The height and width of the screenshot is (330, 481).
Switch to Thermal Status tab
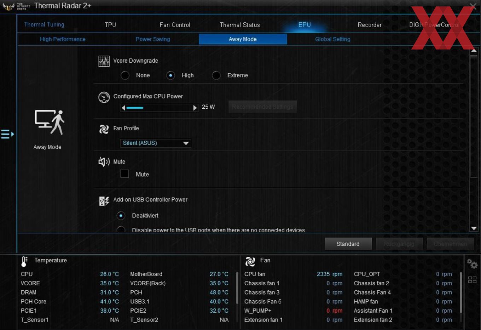point(240,25)
